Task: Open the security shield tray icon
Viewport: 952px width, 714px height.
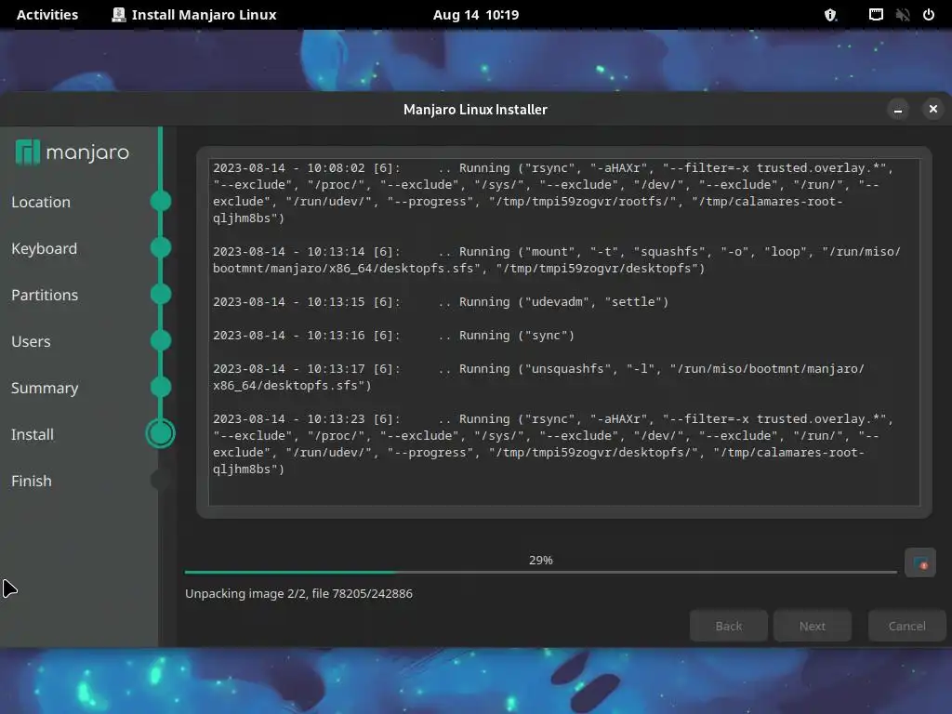Action: pos(830,15)
